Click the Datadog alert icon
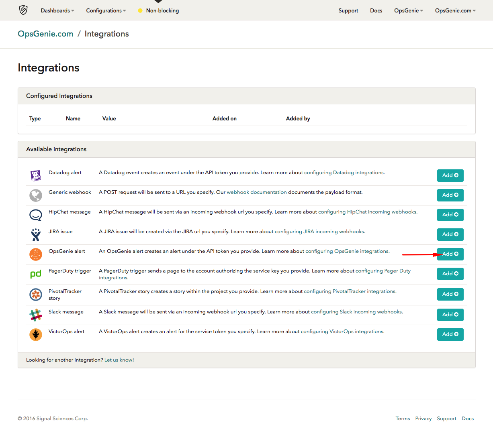 [x=36, y=175]
